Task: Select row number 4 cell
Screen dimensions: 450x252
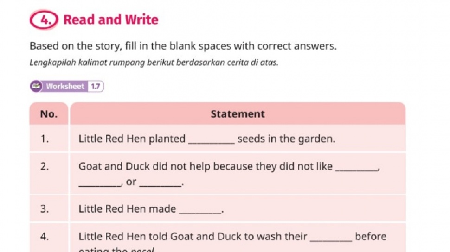Action: 45,237
